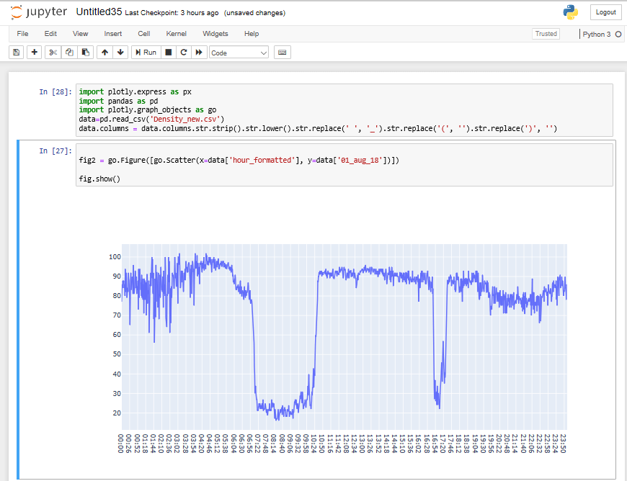Image resolution: width=627 pixels, height=481 pixels.
Task: Click the fig.show() line in code
Action: coord(99,179)
